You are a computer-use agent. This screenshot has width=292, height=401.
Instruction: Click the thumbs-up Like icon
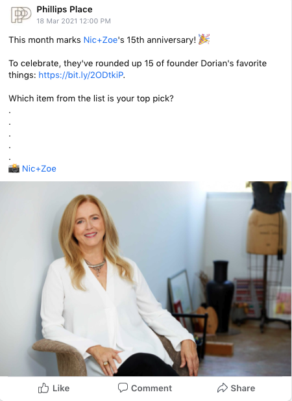pos(43,388)
